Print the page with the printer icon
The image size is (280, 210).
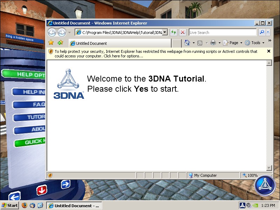[x=213, y=43]
